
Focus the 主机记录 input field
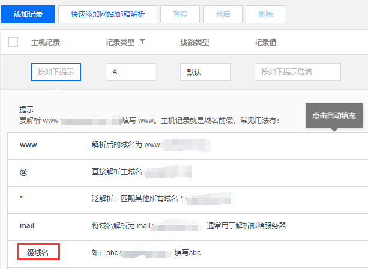(56, 72)
